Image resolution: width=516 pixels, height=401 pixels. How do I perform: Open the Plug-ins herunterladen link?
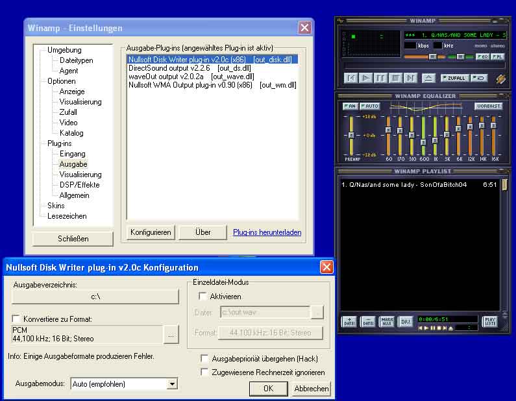point(267,232)
